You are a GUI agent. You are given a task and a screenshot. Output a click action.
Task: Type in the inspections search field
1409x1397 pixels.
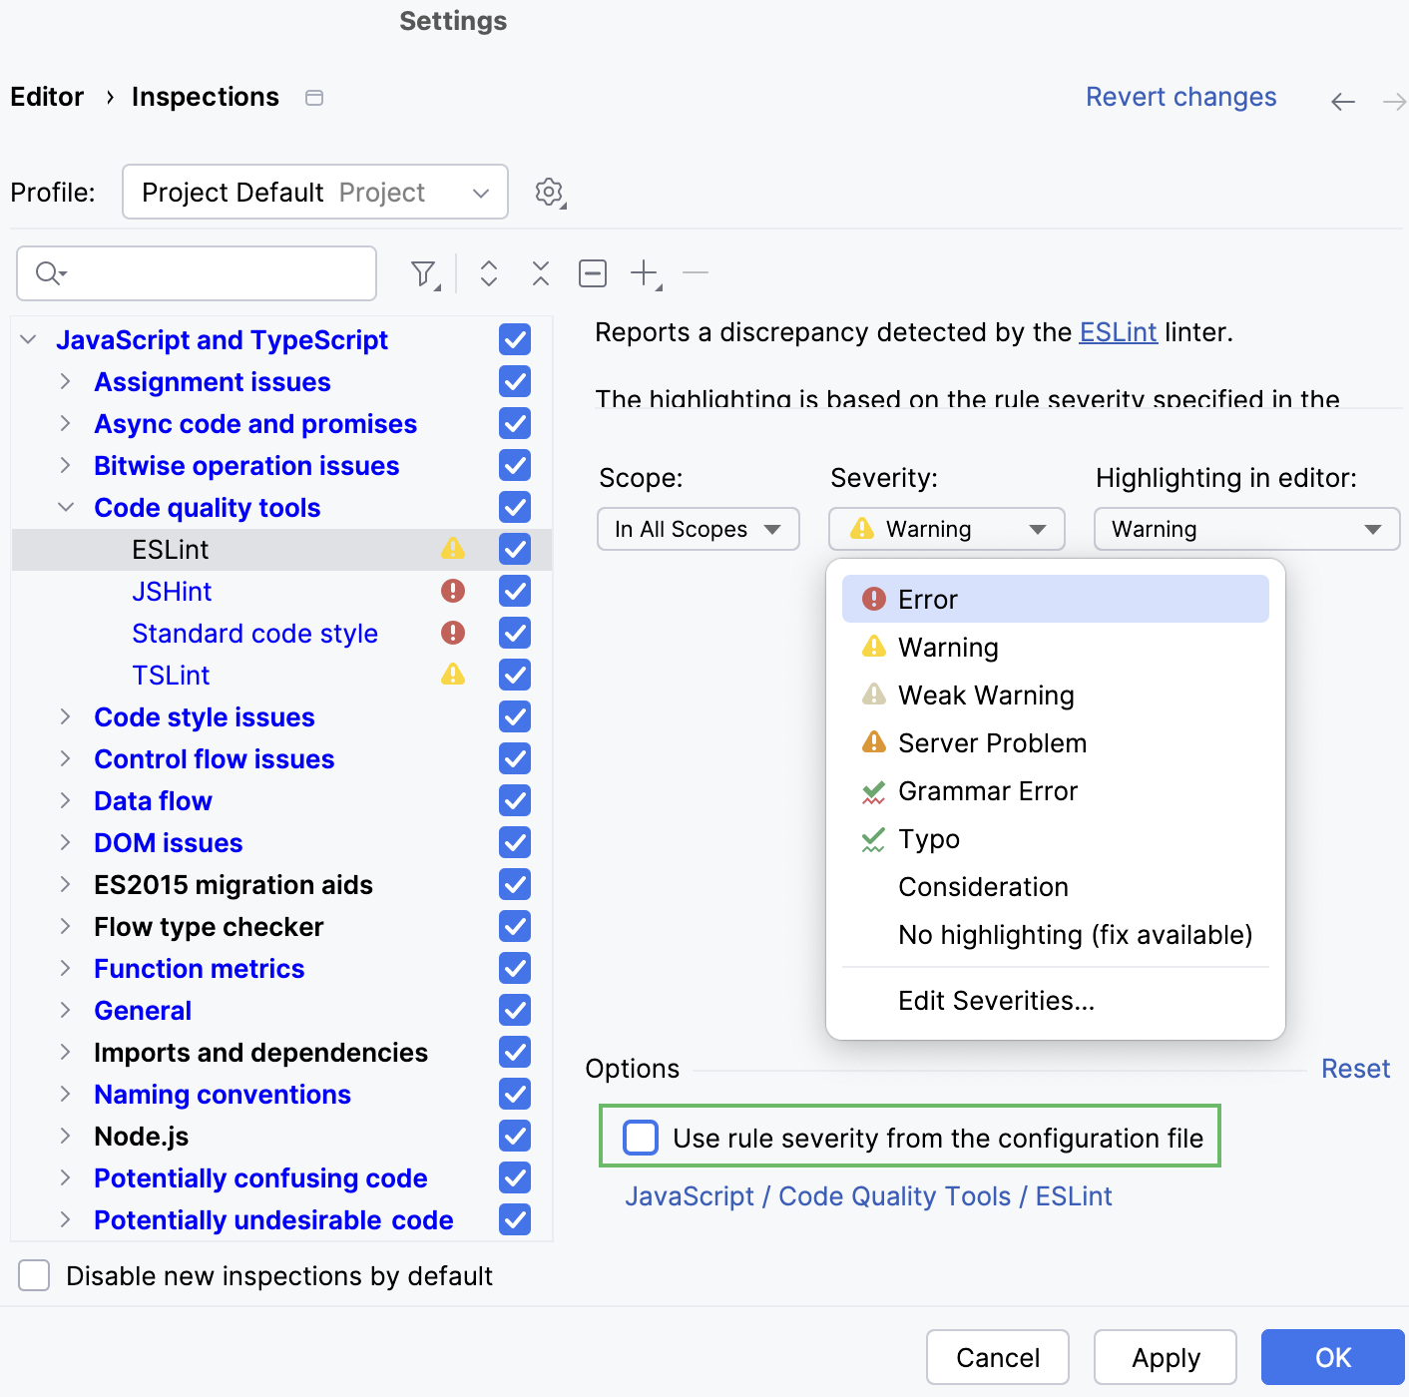(x=196, y=272)
